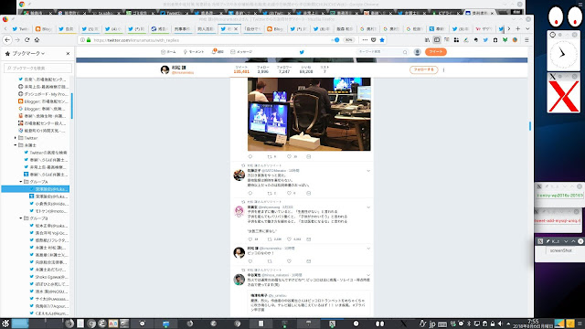Screen dimensions: 585x329
Task: Click the blue bookmark star in address bar
Action: [382, 40]
